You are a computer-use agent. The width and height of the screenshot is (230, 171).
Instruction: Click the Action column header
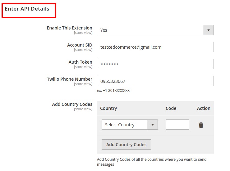pos(204,108)
